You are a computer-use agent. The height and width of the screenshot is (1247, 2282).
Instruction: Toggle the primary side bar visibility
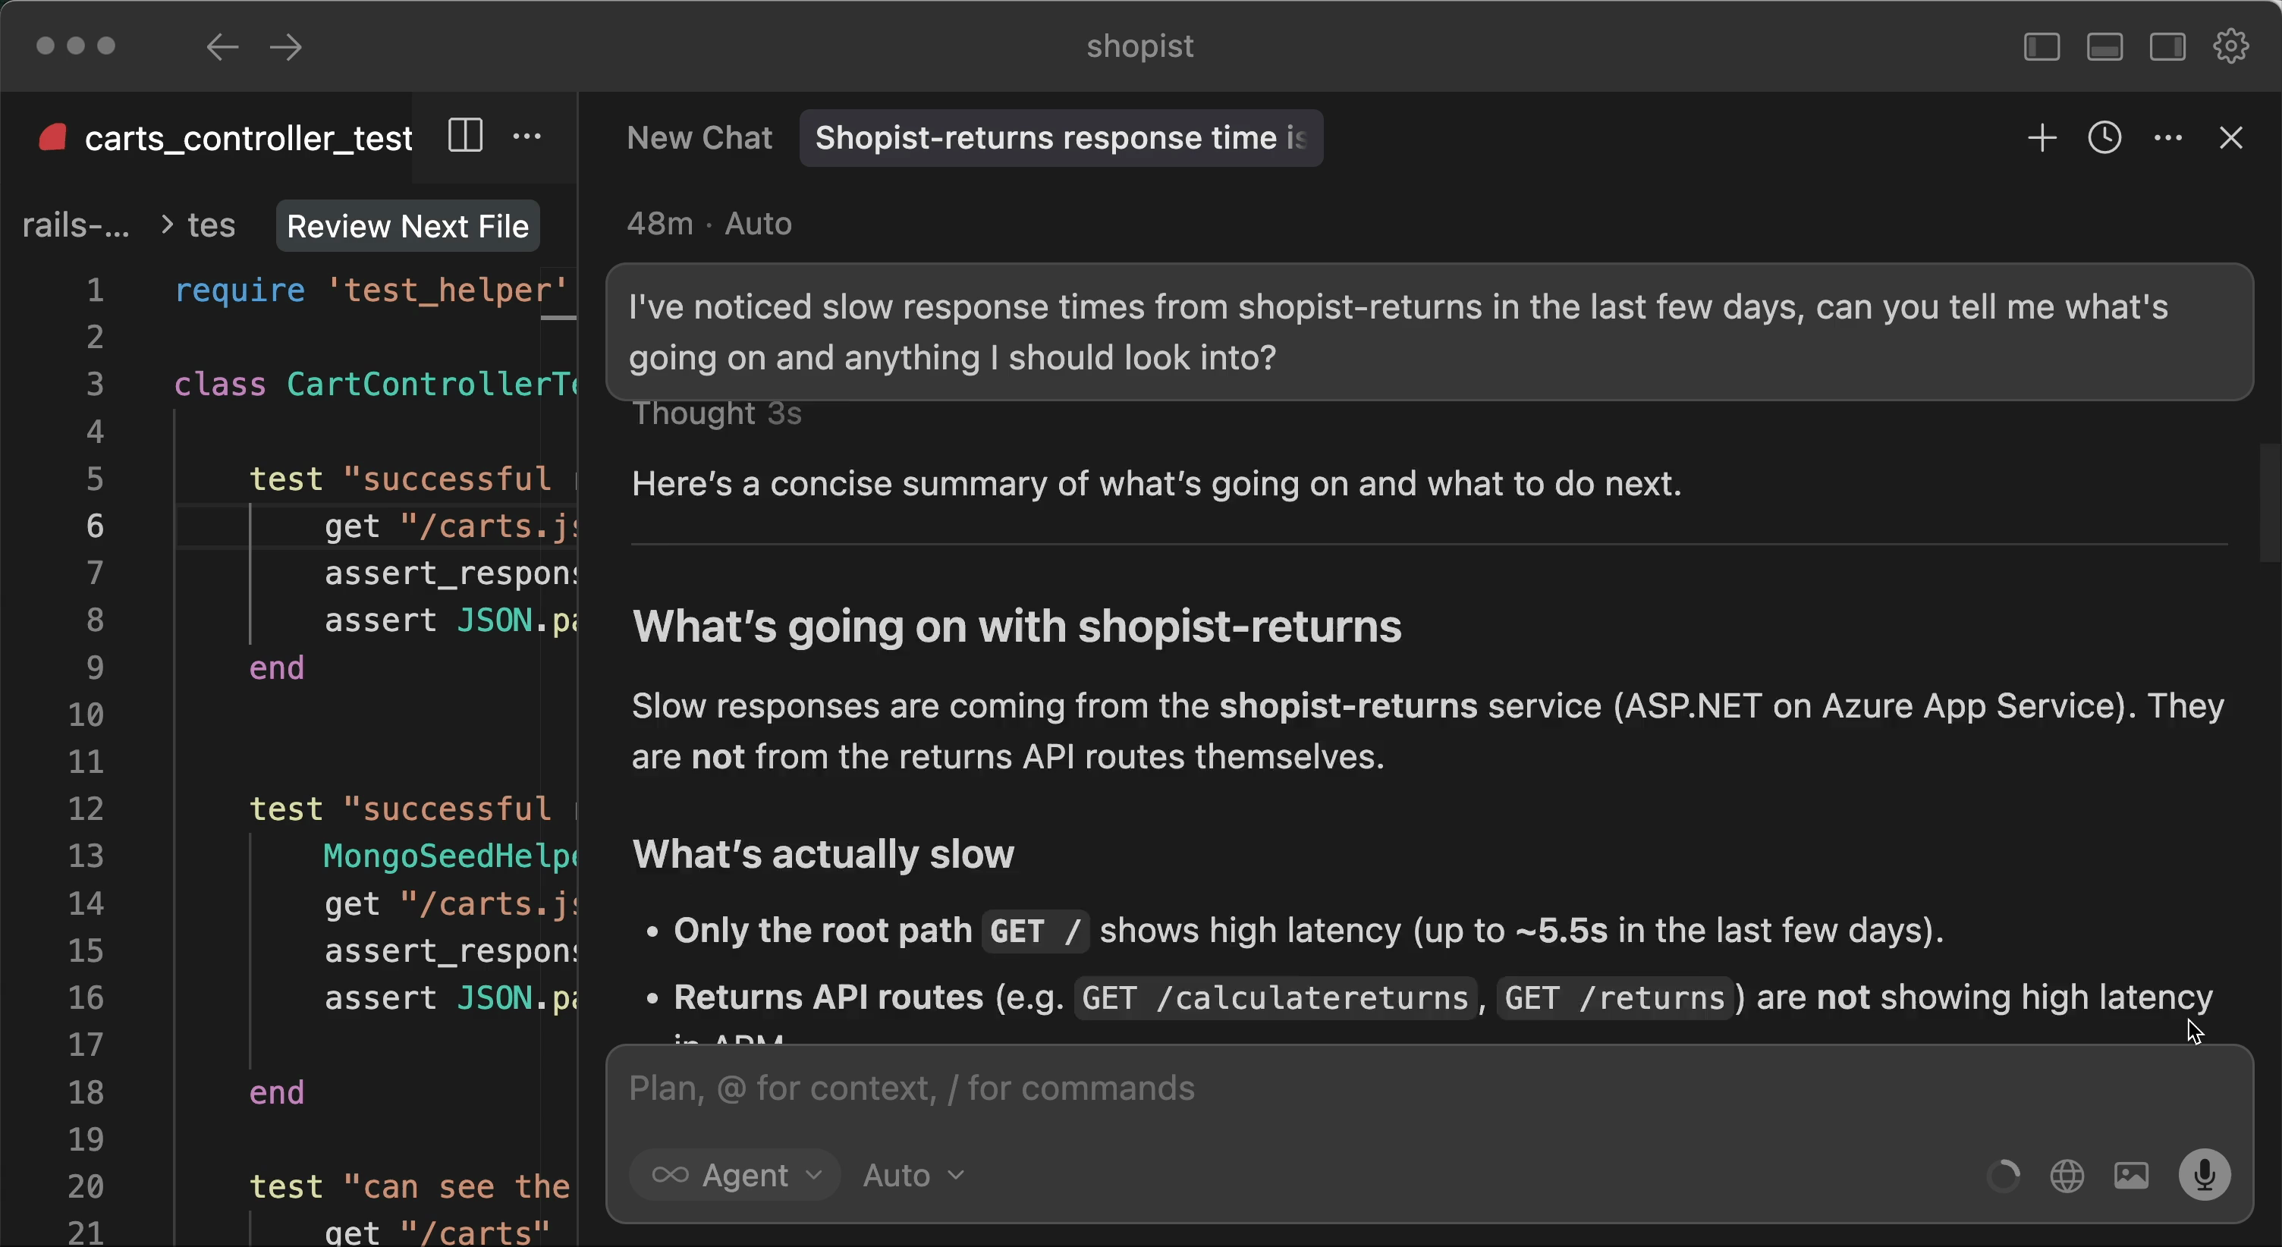(x=2041, y=47)
